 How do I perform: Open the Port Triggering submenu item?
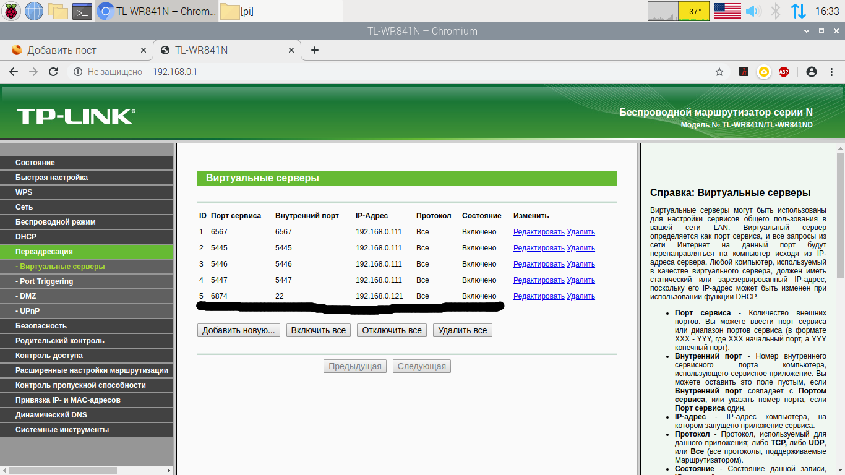click(x=46, y=281)
